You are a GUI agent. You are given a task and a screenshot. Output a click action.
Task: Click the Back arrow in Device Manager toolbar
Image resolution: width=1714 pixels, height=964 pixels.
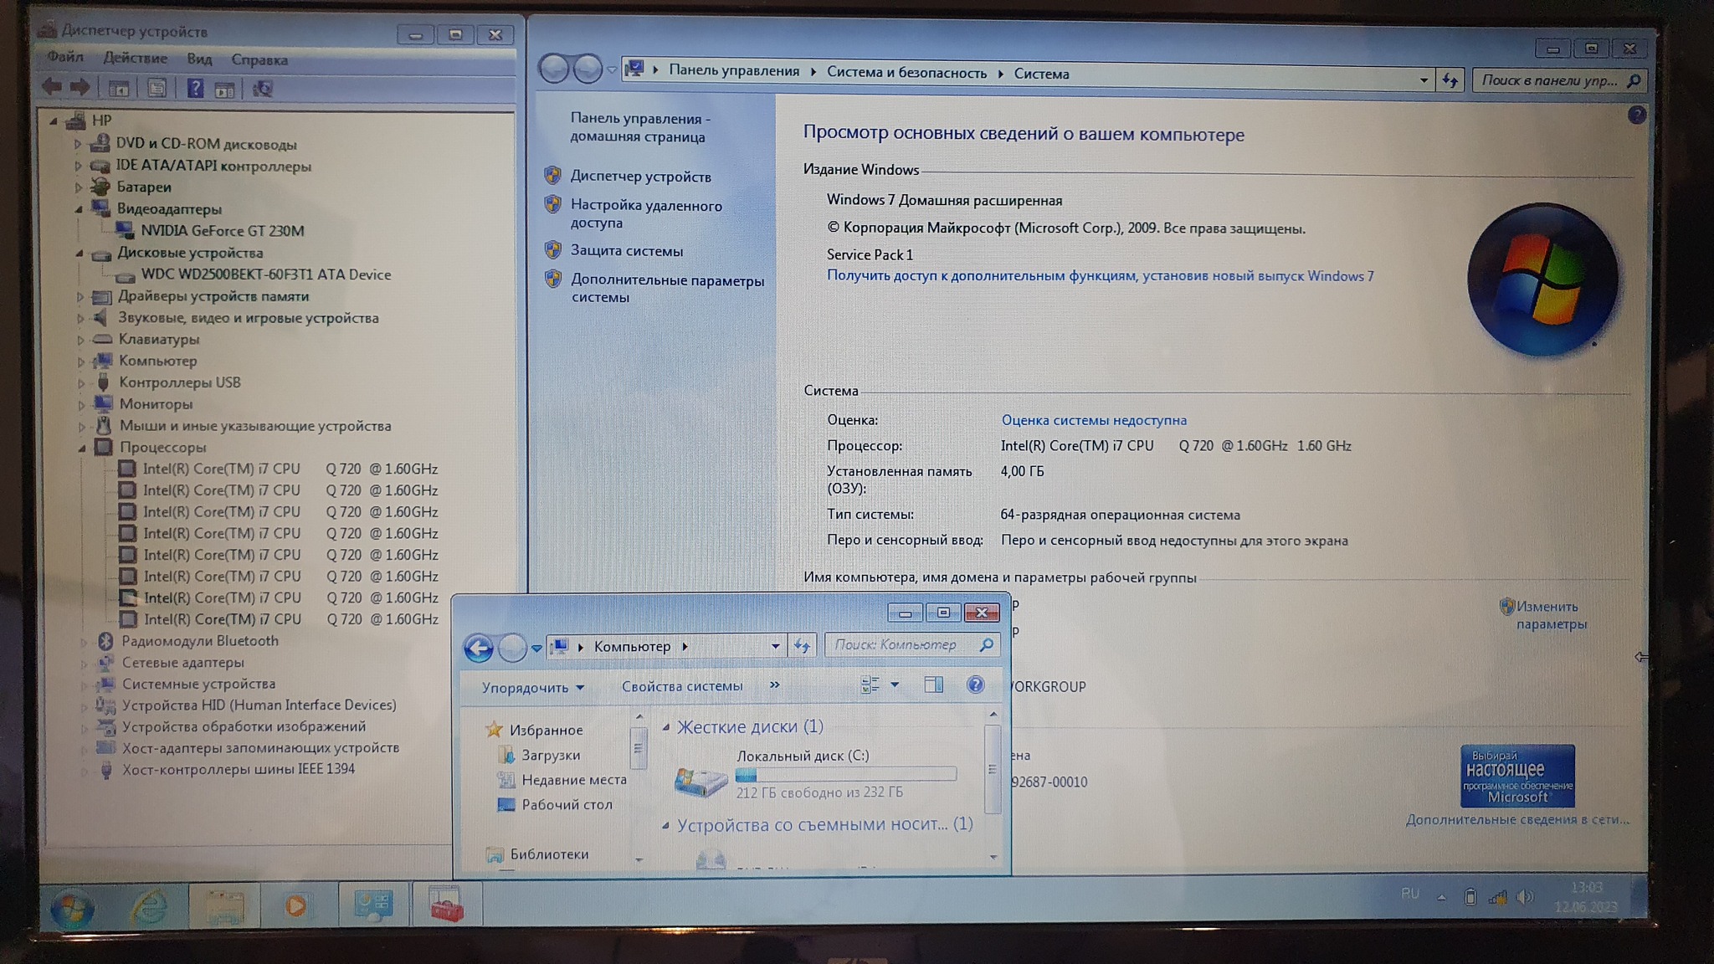click(51, 87)
